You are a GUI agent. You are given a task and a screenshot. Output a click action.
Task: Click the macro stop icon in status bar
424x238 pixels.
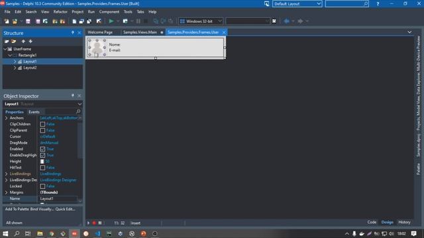point(100,223)
